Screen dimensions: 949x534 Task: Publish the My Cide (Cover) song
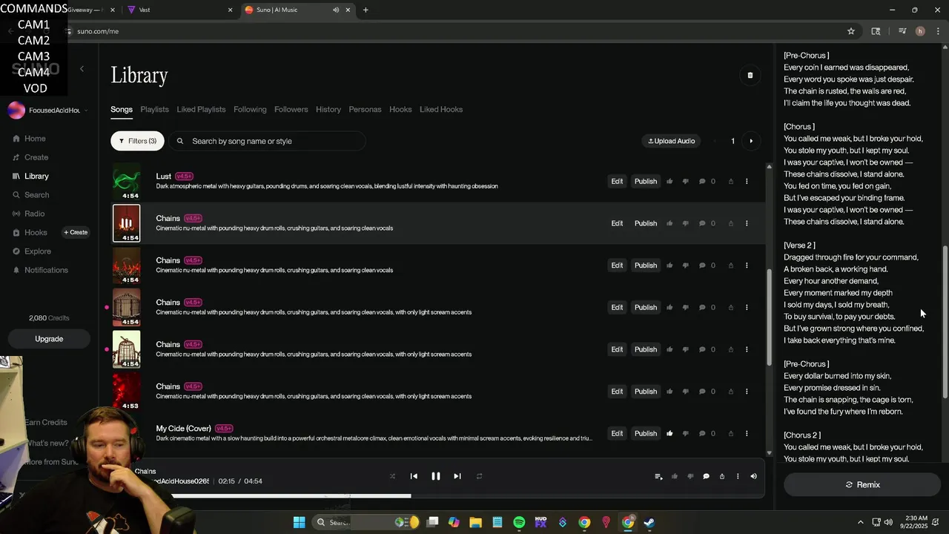tap(646, 433)
